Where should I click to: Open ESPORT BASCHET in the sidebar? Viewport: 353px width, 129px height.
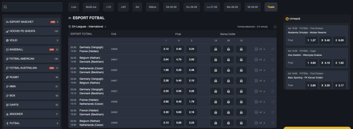point(32,22)
